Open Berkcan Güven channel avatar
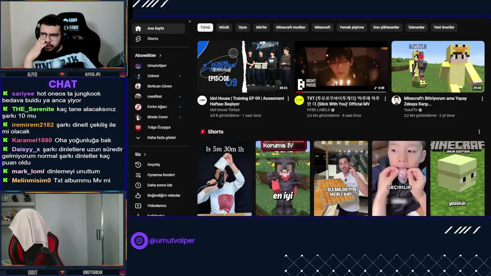The image size is (491, 276). pyautogui.click(x=138, y=86)
